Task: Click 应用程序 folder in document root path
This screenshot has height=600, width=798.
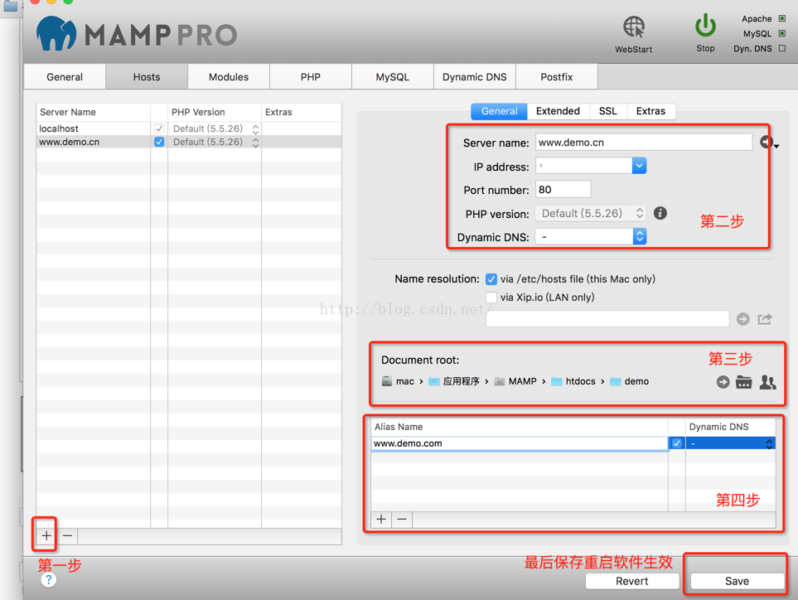Action: [x=454, y=381]
